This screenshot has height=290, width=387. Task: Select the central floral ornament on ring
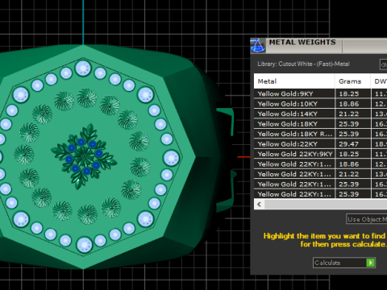pos(84,156)
